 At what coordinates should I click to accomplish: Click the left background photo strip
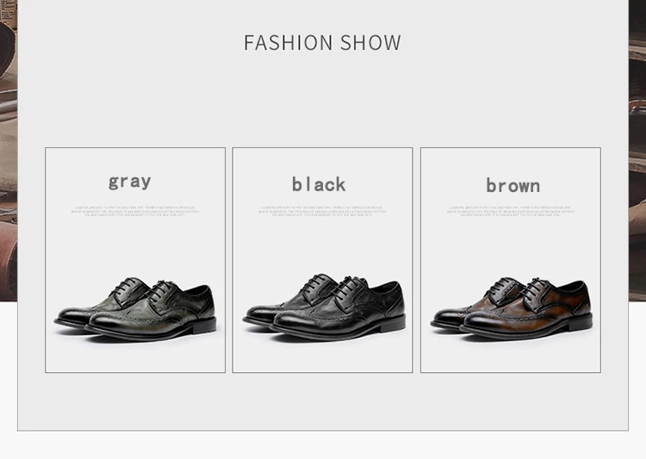click(x=9, y=151)
